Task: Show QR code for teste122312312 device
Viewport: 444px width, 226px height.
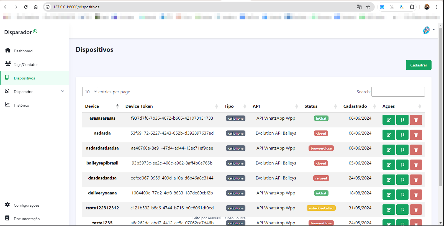Action: click(402, 210)
